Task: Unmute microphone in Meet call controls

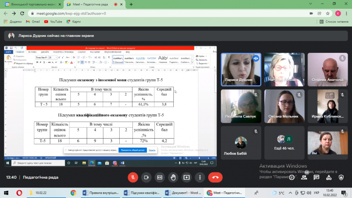Action: [133, 177]
